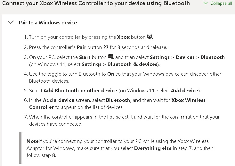235x166 pixels.
Task: Click the Collapse all link
Action: (221, 4)
